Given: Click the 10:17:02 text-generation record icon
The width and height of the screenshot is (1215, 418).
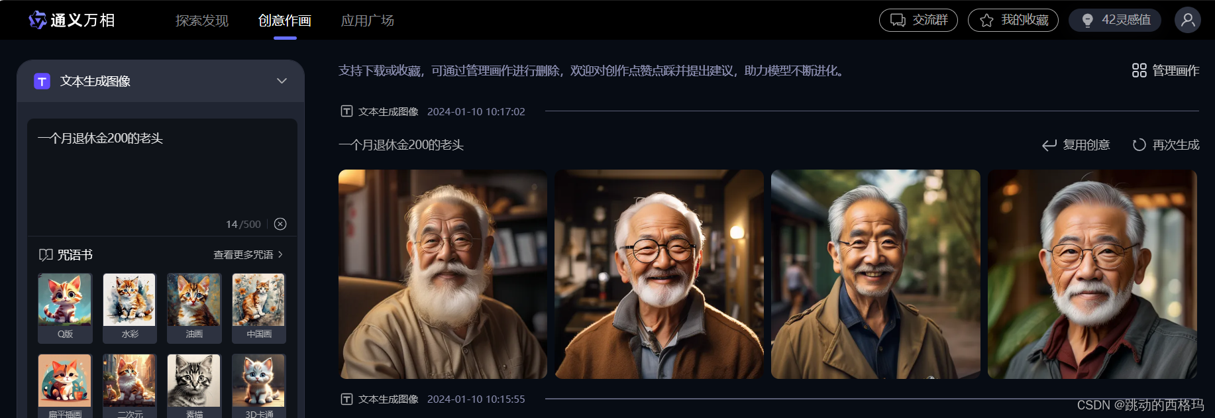Looking at the screenshot, I should click(346, 111).
